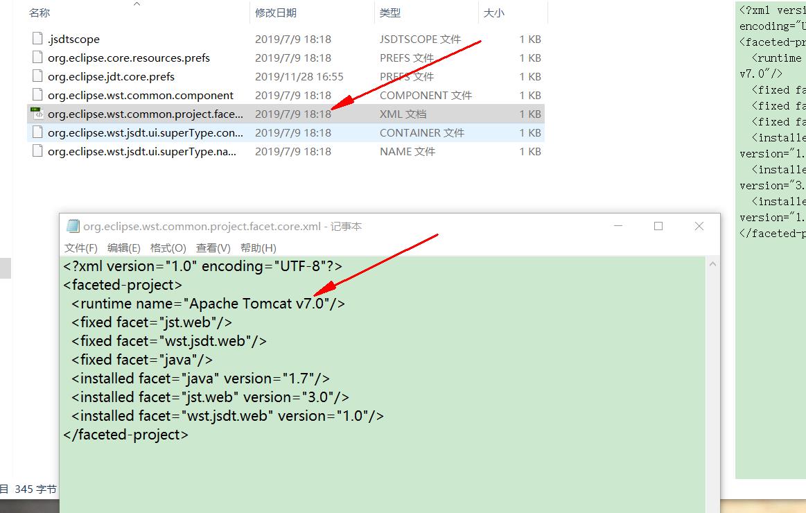Image resolution: width=806 pixels, height=513 pixels.
Task: Sort files by 名称 column header
Action: point(40,13)
